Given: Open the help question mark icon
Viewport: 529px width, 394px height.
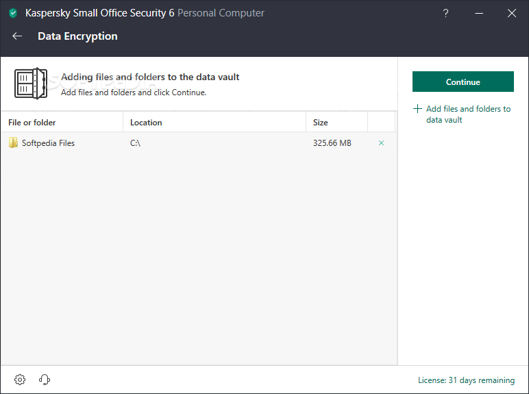Looking at the screenshot, I should 445,13.
